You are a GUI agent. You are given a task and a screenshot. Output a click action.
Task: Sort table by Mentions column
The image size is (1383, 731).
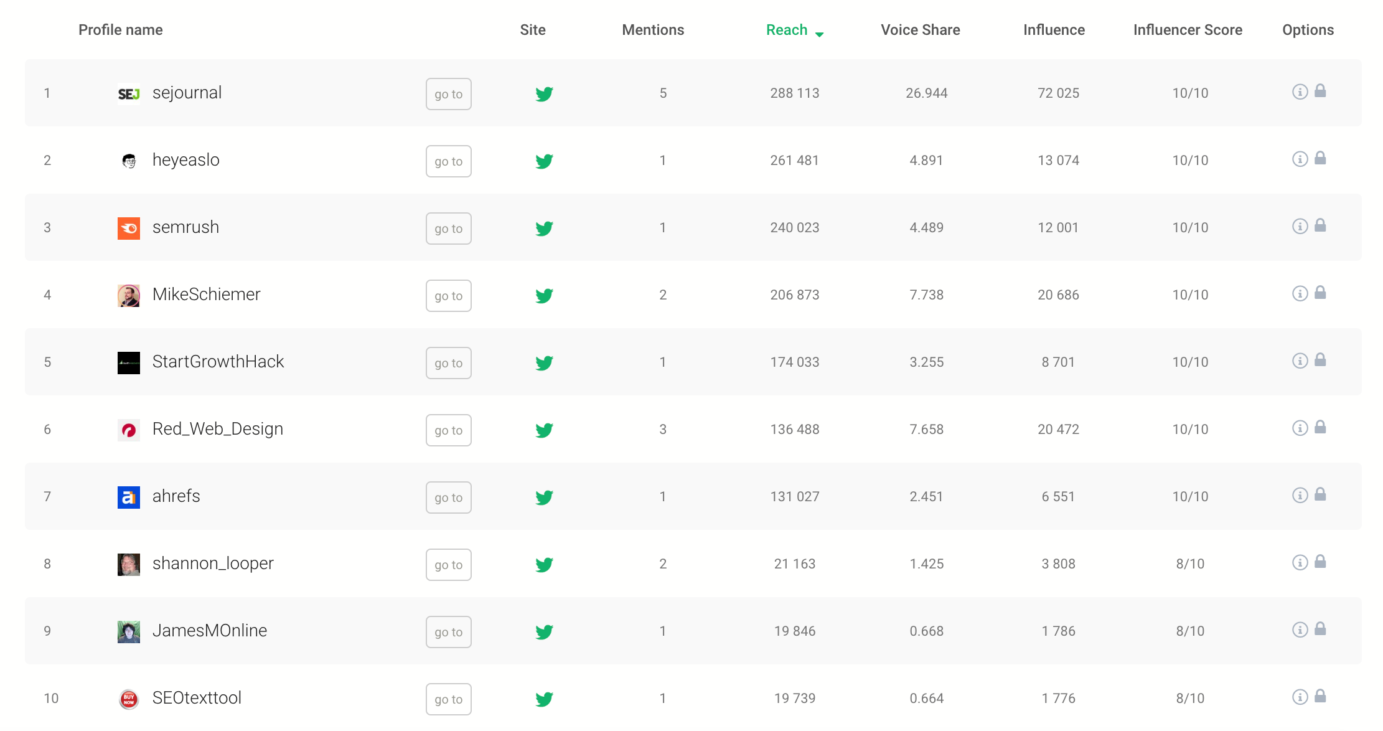click(653, 30)
